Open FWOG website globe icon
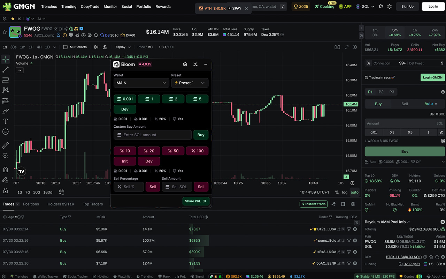The height and width of the screenshot is (279, 446). click(x=71, y=35)
